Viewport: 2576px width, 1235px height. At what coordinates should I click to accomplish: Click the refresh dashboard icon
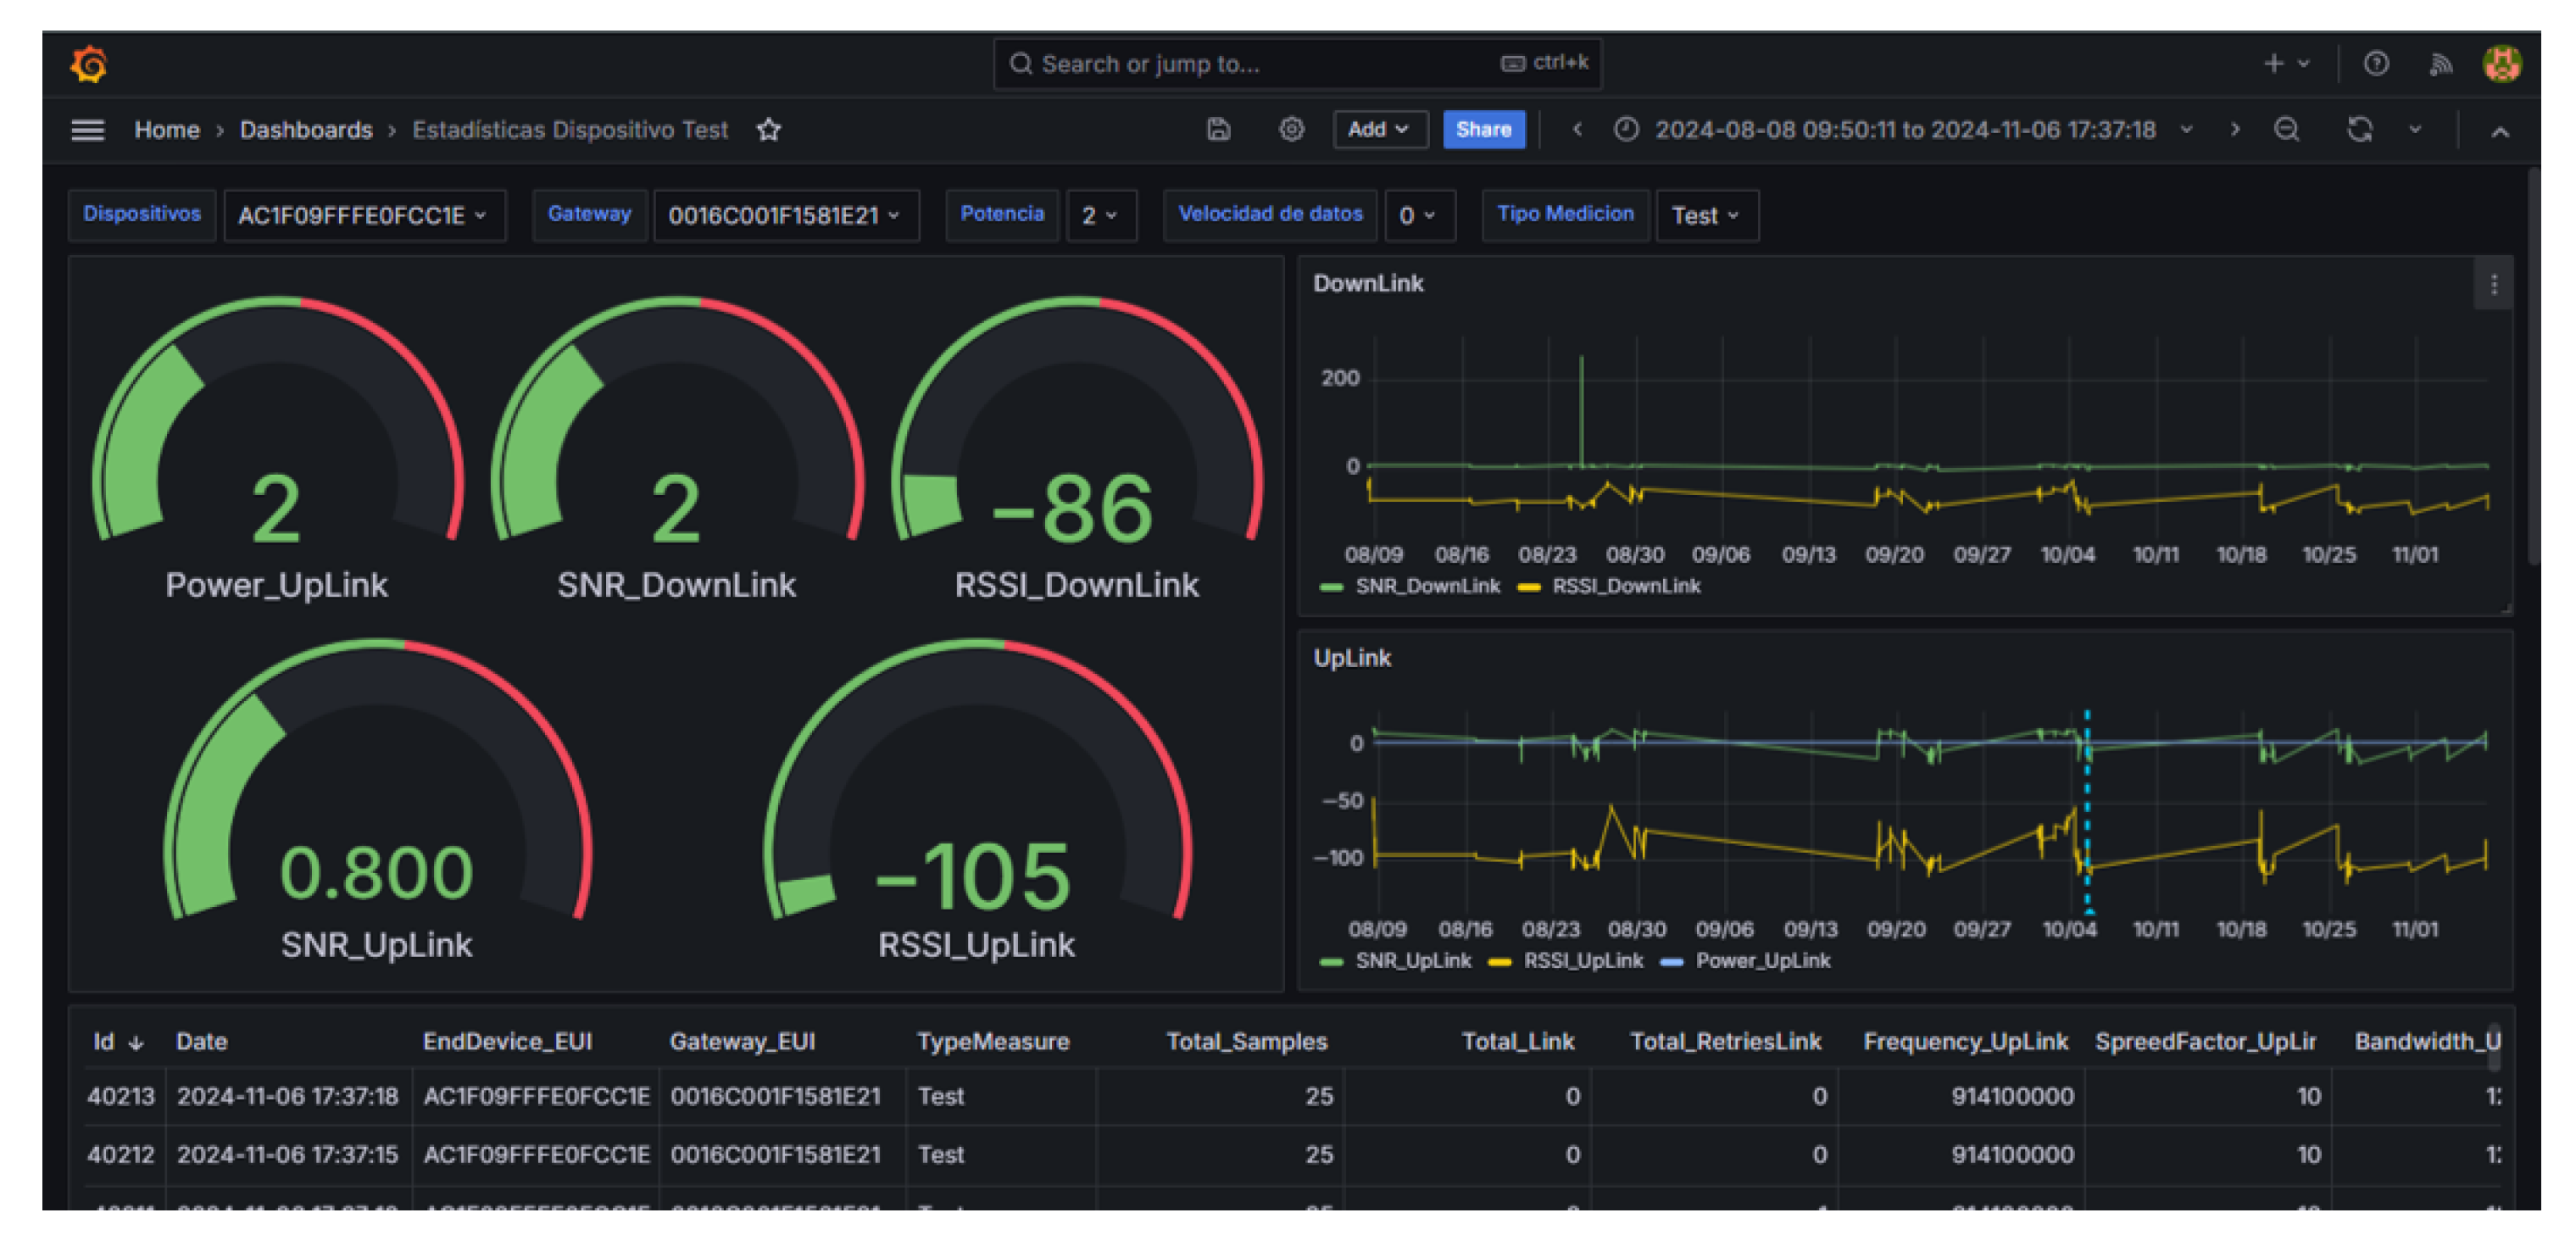(x=2359, y=130)
